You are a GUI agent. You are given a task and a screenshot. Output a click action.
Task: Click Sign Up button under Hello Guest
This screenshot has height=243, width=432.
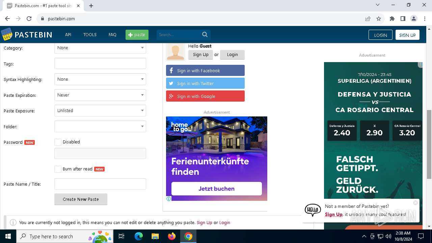pos(200,55)
